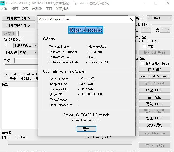This screenshot has width=174, height=152.
Task: Click the 读取 / 复制 button
Action: [x=154, y=125]
